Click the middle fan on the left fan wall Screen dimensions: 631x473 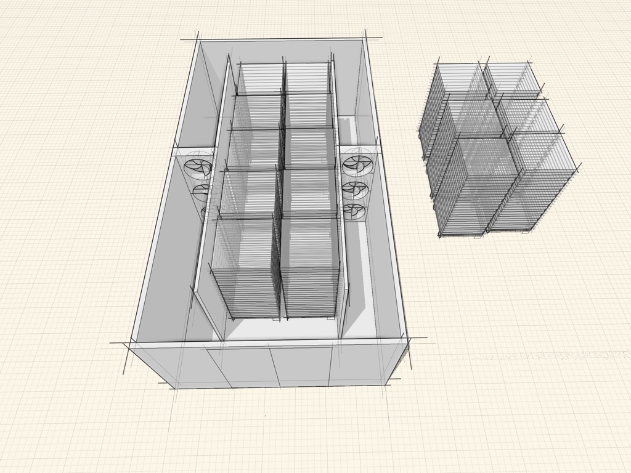(x=201, y=192)
